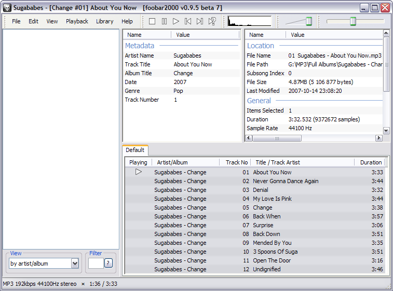Image resolution: width=393 pixels, height=291 pixels.
Task: Click the playback time '1:36 / 3:33'
Action: point(103,284)
